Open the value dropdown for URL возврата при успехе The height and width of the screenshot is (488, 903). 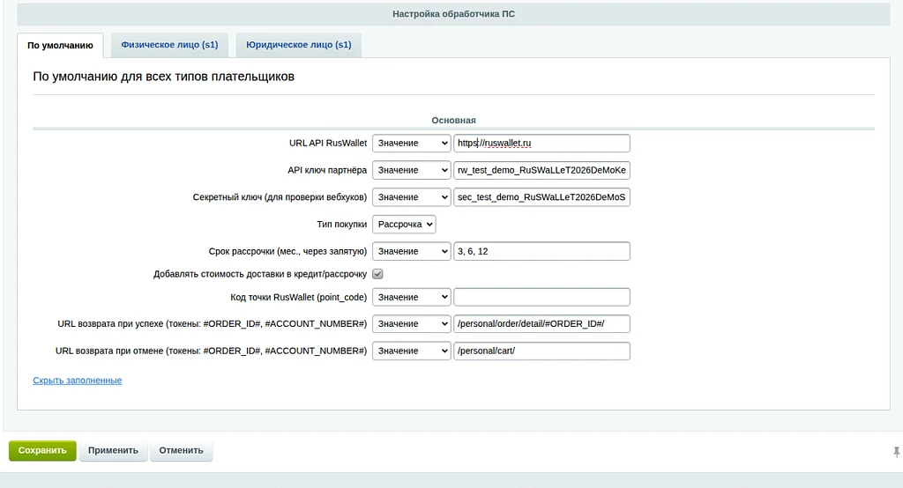411,323
